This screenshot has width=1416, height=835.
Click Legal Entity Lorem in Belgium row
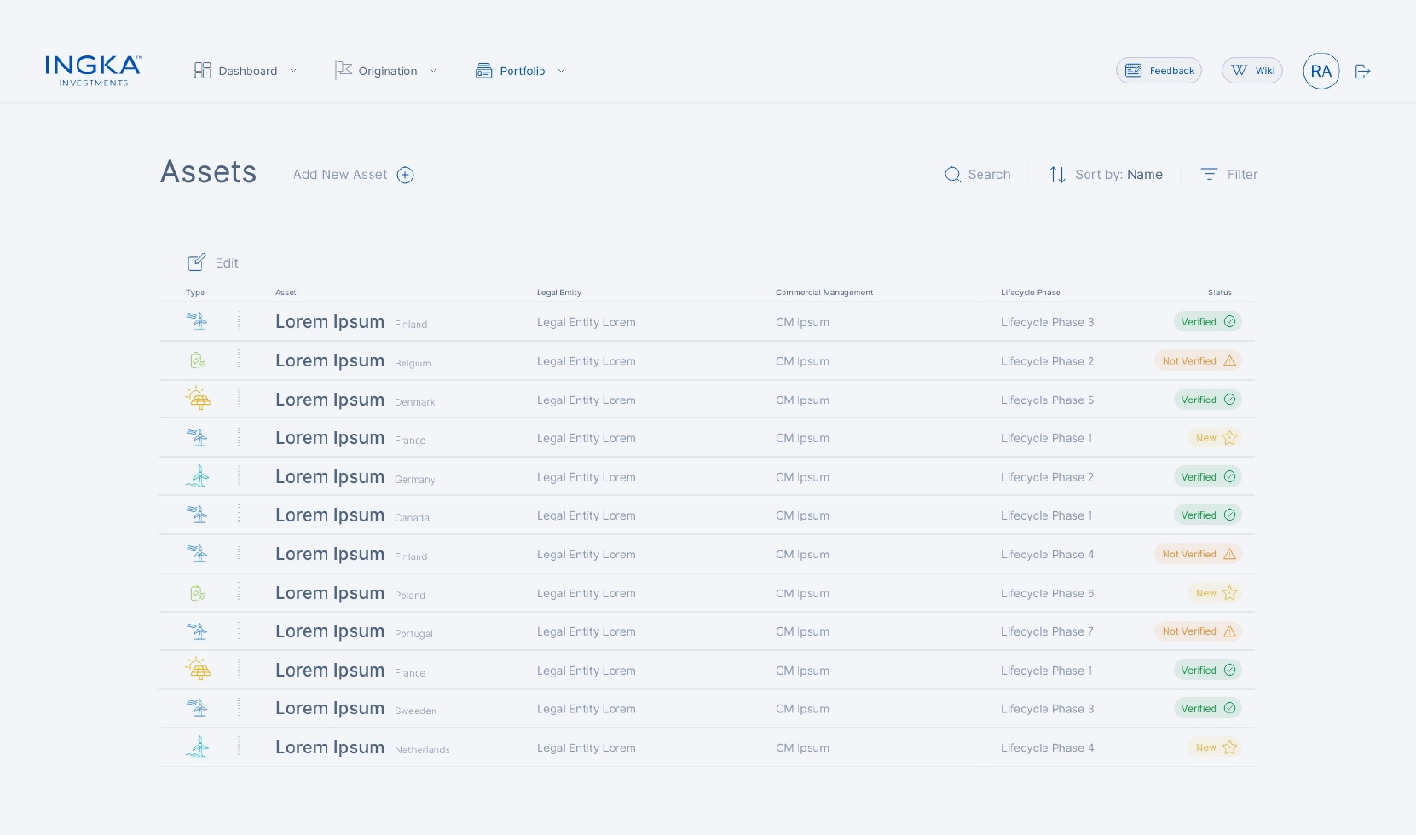point(587,361)
